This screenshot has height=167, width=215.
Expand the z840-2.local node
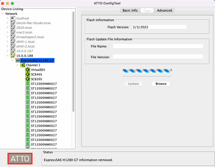click(x=7, y=46)
